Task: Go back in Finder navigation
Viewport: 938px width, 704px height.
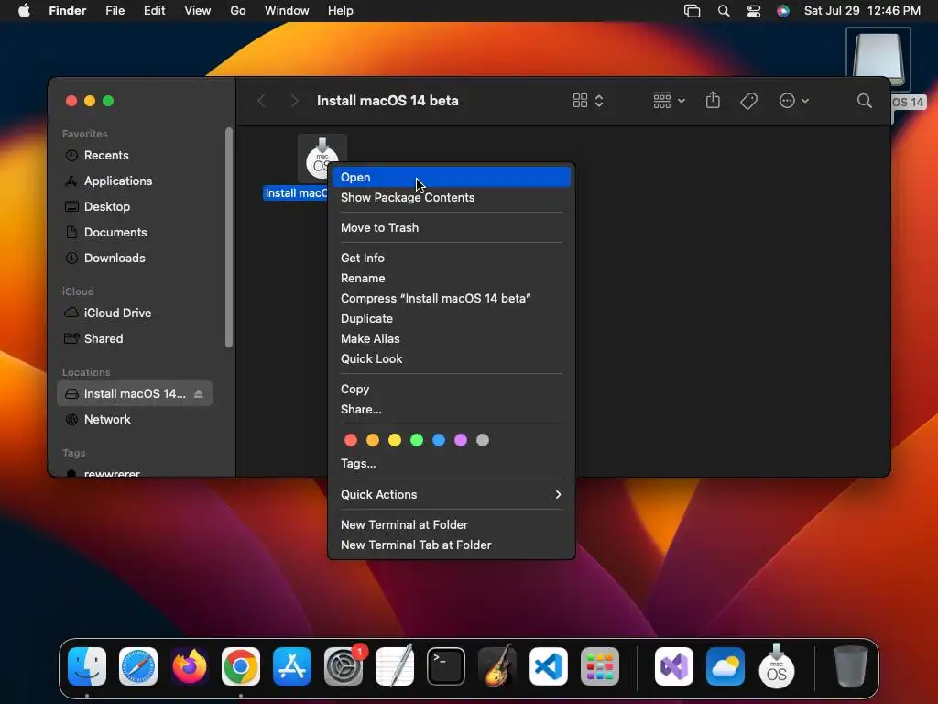Action: click(x=261, y=101)
